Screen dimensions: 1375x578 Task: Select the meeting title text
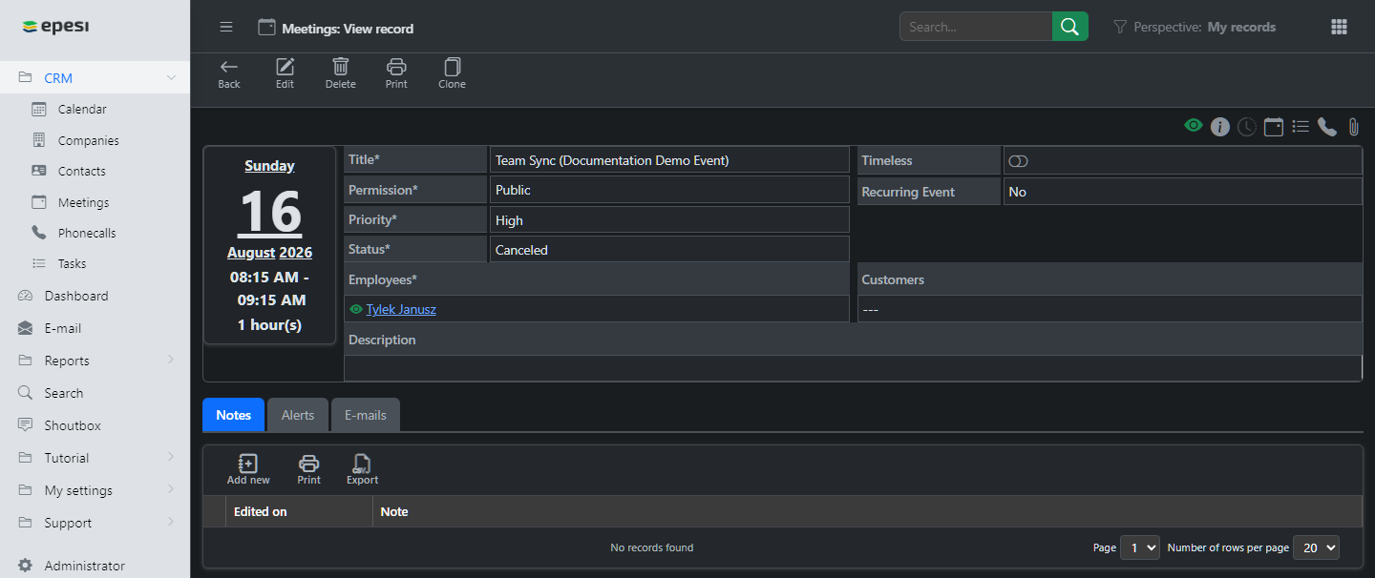pos(612,160)
